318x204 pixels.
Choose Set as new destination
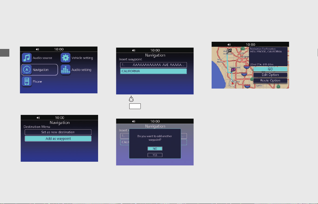(58, 132)
